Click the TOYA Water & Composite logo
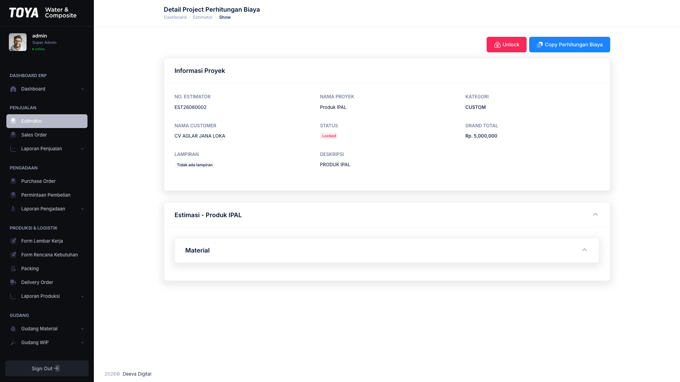Viewport: 680px width, 382px height. [x=43, y=13]
